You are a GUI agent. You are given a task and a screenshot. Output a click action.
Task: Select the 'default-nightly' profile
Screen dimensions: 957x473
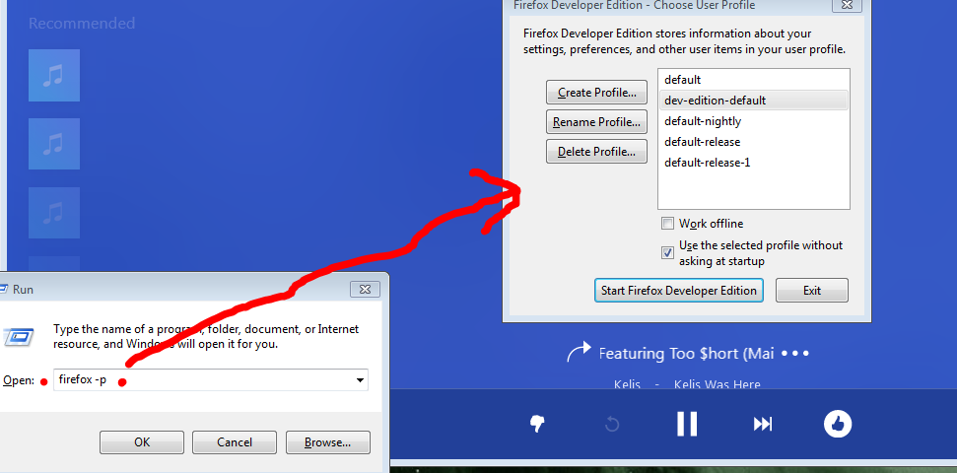point(754,121)
